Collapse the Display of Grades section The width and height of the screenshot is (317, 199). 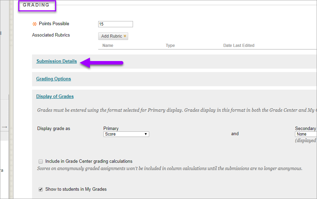[x=55, y=96]
